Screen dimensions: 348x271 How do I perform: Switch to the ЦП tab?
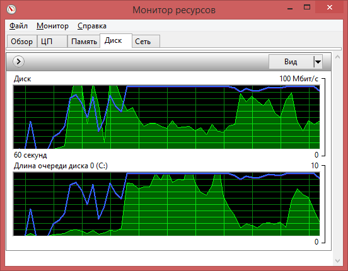click(x=52, y=42)
